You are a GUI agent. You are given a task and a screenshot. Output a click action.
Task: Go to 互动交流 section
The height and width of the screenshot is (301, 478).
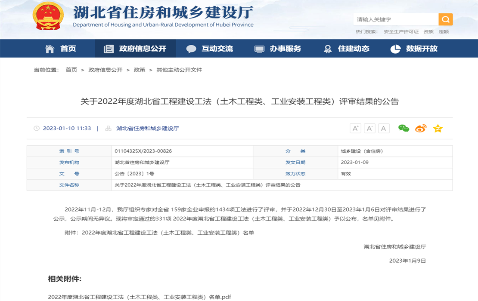click(210, 49)
